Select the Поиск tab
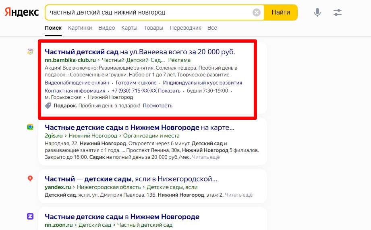The height and width of the screenshot is (230, 371). click(x=53, y=28)
